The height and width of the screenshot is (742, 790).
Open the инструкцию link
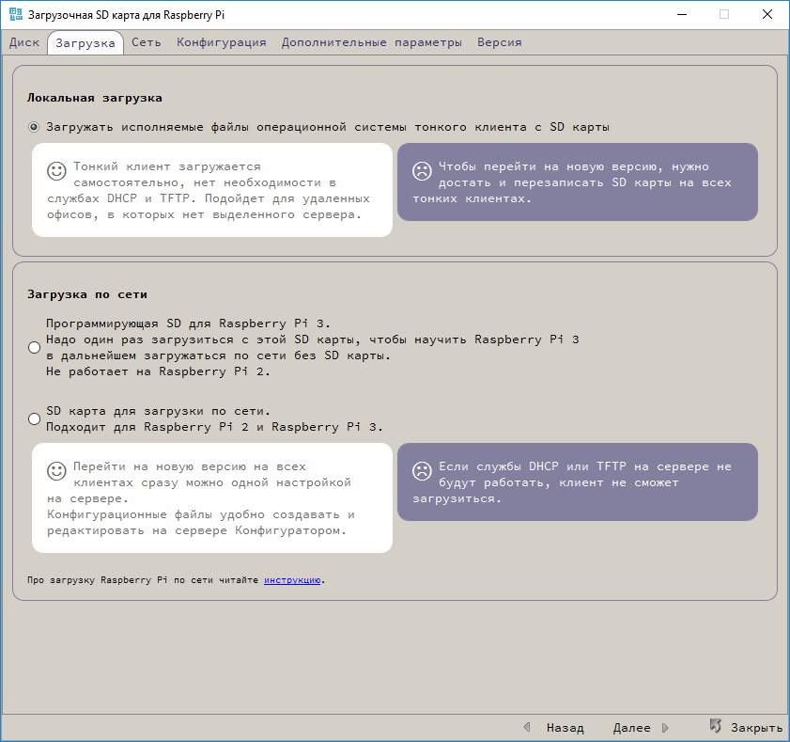(293, 580)
